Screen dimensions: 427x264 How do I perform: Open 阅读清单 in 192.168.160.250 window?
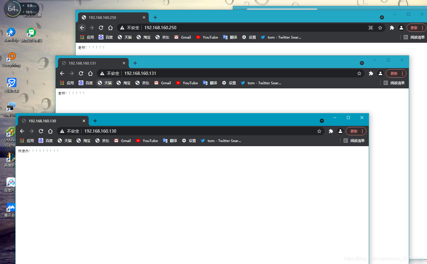click(x=414, y=37)
